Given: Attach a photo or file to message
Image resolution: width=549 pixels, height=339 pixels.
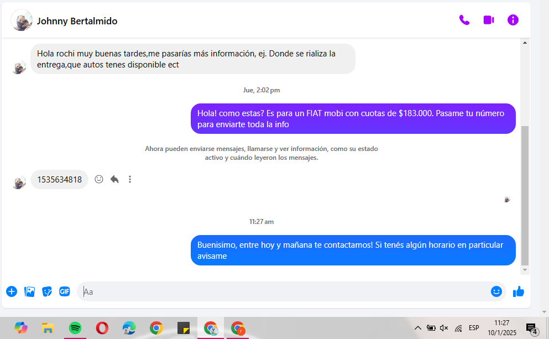Looking at the screenshot, I should point(29,291).
